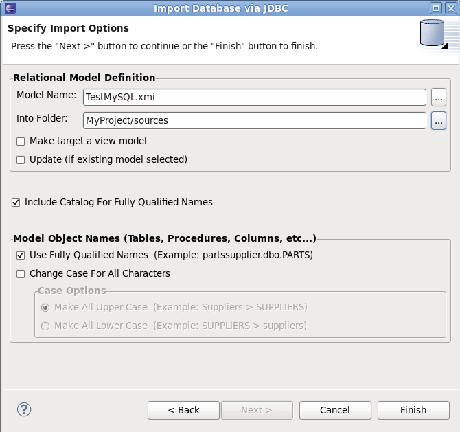Focus the Into Folder field with MyProject/sources

click(x=254, y=120)
